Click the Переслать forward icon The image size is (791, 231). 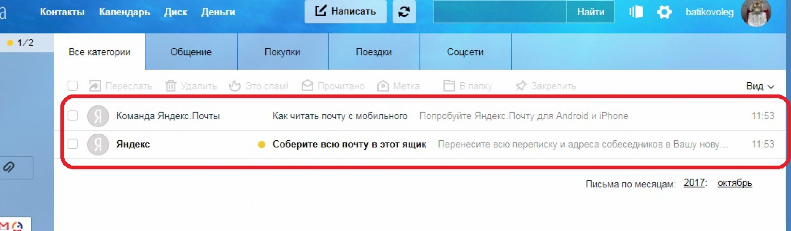(95, 86)
